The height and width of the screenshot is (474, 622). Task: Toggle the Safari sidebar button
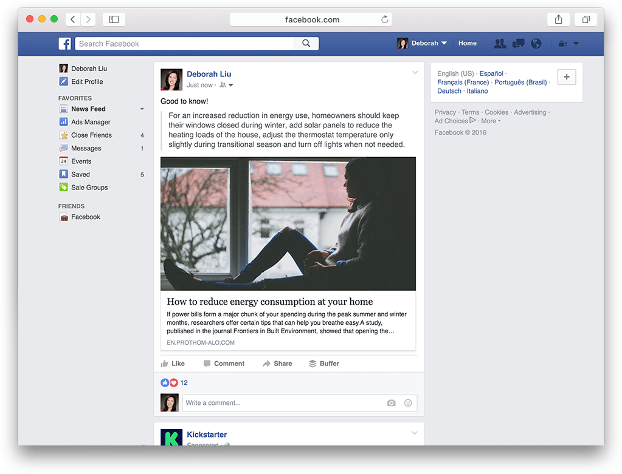coord(114,19)
